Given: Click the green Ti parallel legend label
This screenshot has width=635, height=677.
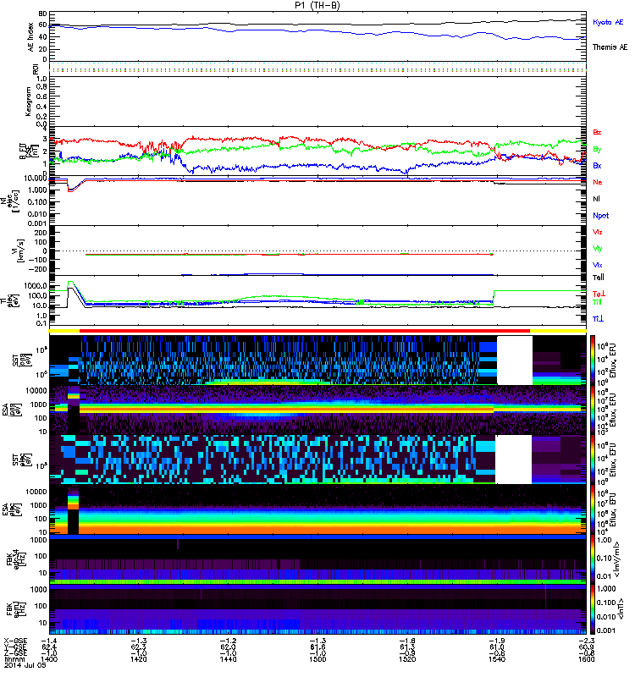Looking at the screenshot, I should click(597, 302).
